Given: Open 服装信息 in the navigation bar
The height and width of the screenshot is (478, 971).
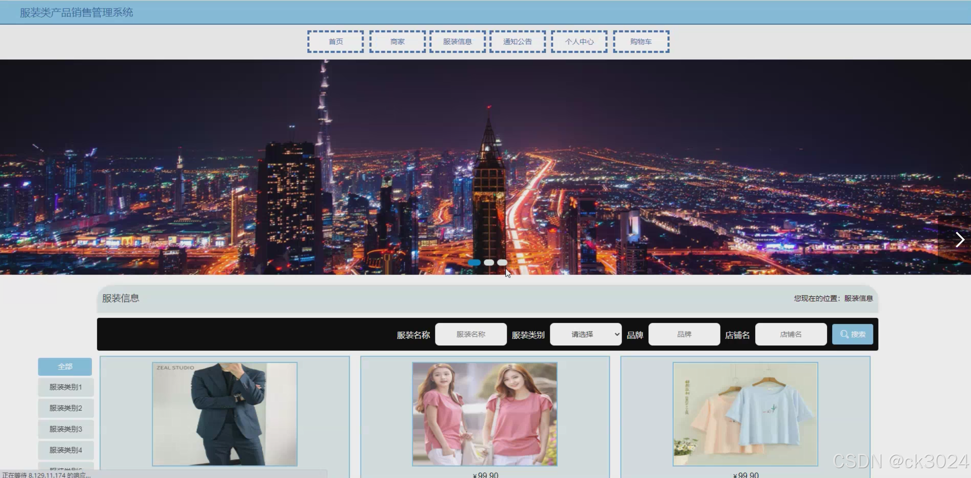Looking at the screenshot, I should coord(457,42).
